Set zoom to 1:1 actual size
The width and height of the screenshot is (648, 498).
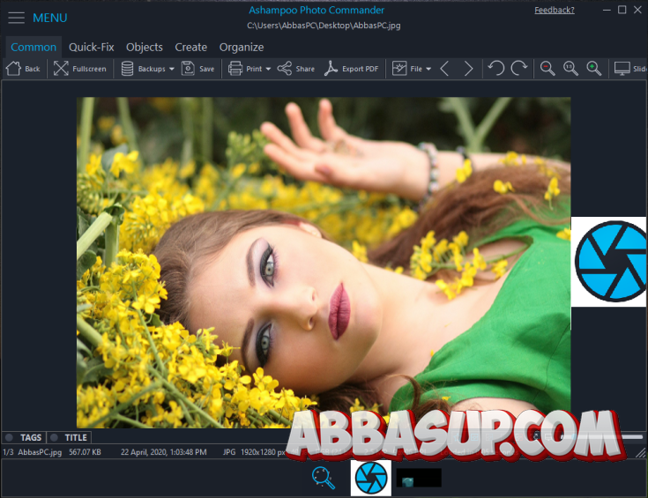570,69
